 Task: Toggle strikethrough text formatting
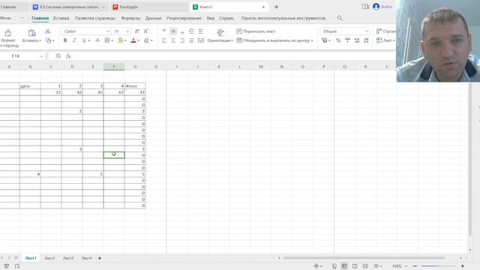coord(97,40)
